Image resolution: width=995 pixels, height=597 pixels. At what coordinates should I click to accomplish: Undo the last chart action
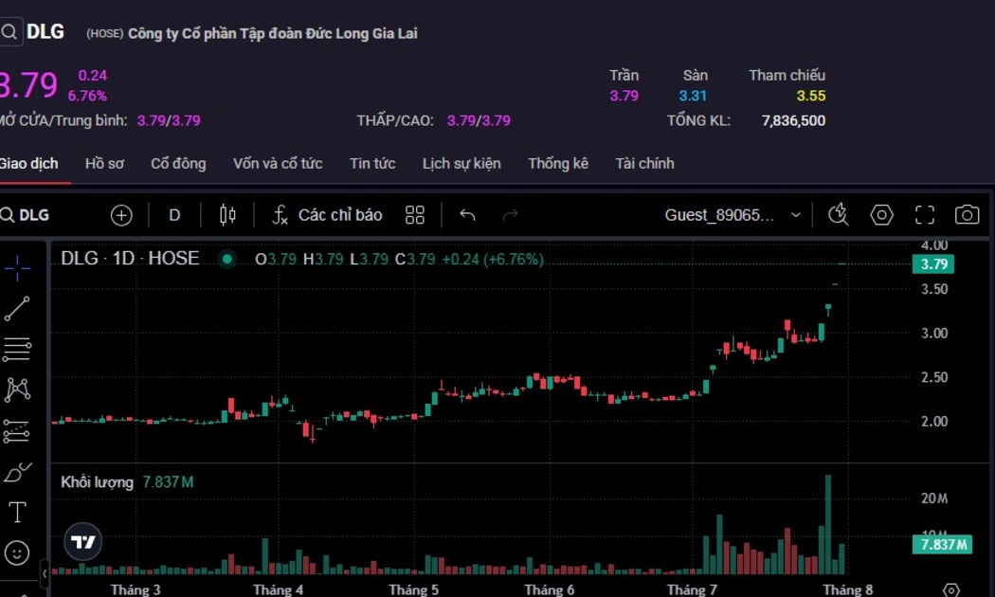467,215
